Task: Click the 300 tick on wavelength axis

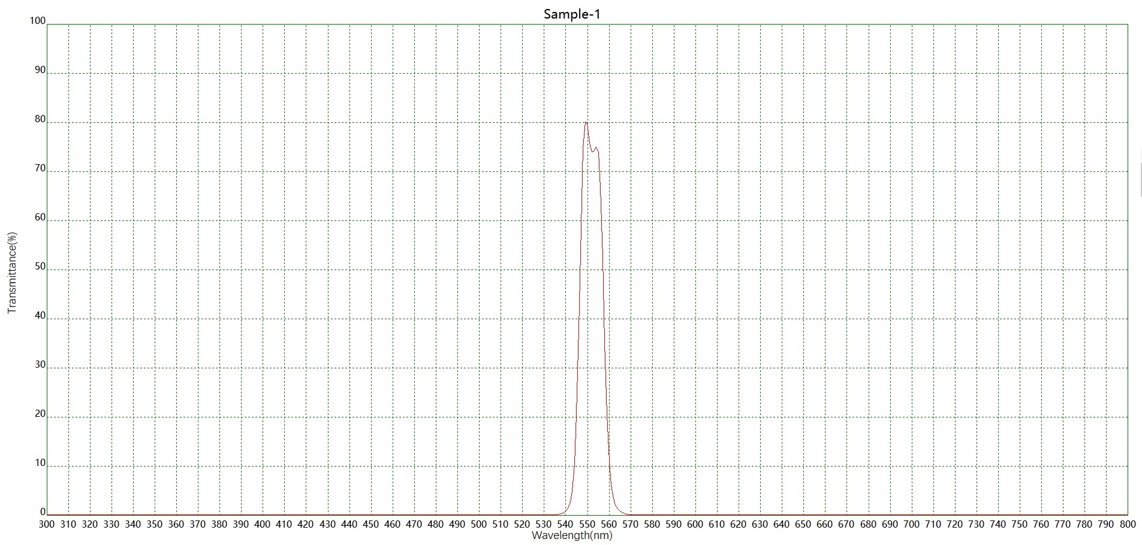Action: pos(47,524)
